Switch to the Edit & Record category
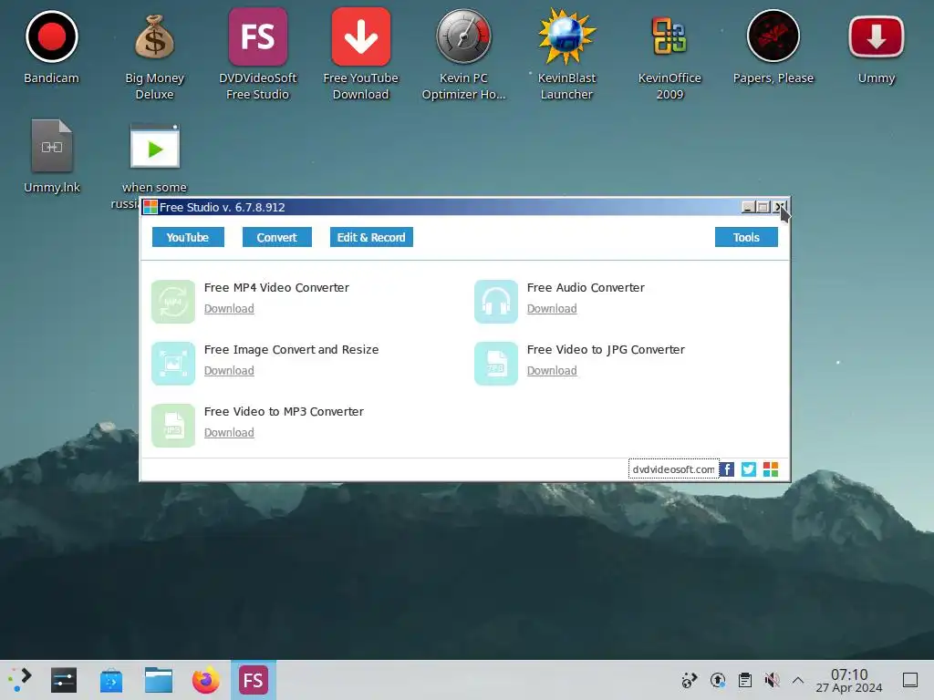 click(x=371, y=237)
